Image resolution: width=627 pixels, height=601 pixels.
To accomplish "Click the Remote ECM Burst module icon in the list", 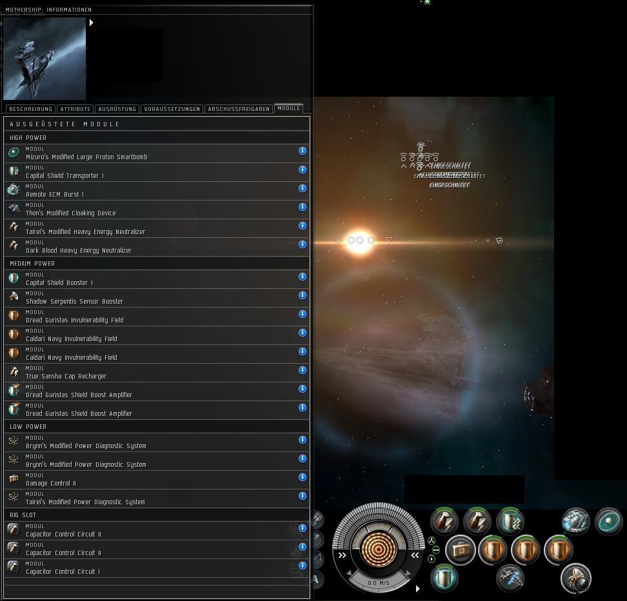I will [14, 190].
